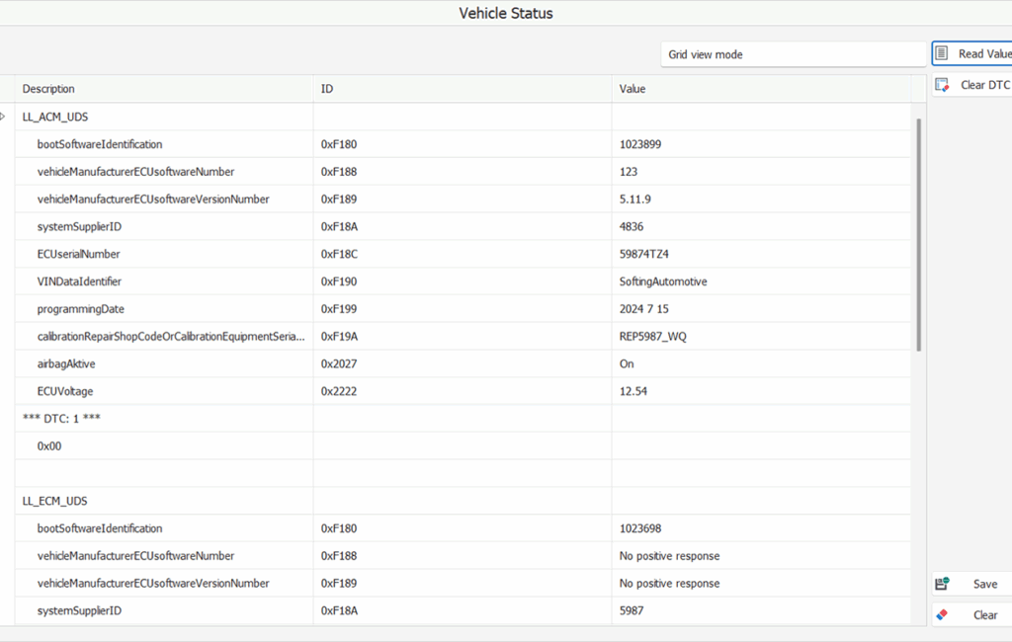Select the REP5987_WQ value cell
Viewport: 1012px width, 642px height.
pyautogui.click(x=761, y=336)
